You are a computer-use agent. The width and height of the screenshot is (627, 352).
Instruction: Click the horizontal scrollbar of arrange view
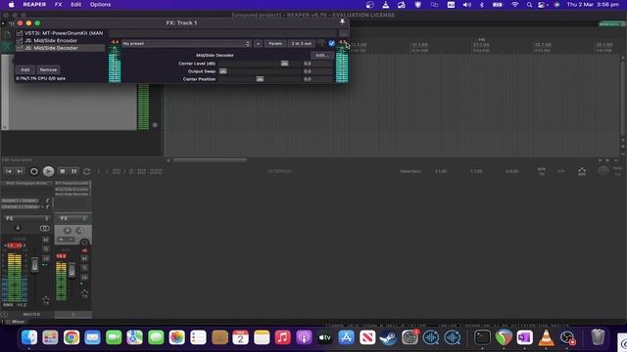[x=210, y=160]
